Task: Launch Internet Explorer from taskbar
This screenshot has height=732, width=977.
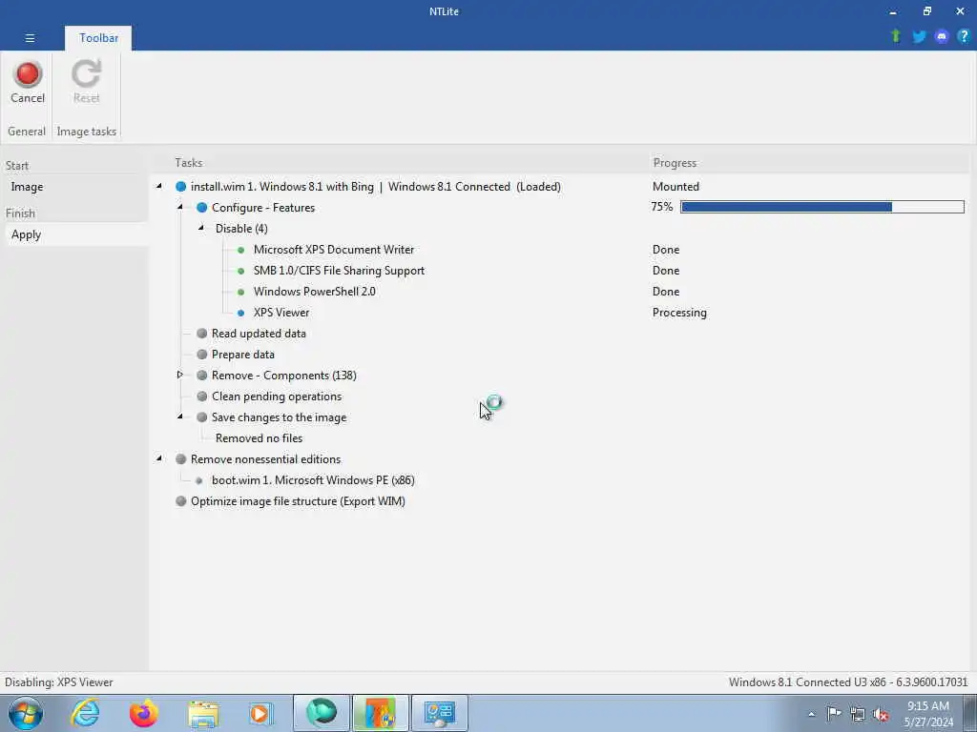Action: click(85, 713)
